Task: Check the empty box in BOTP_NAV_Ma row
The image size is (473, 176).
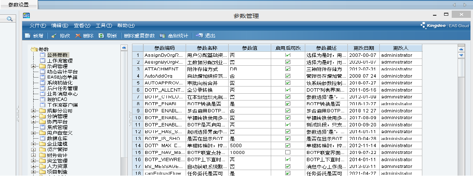Action: pos(288,153)
